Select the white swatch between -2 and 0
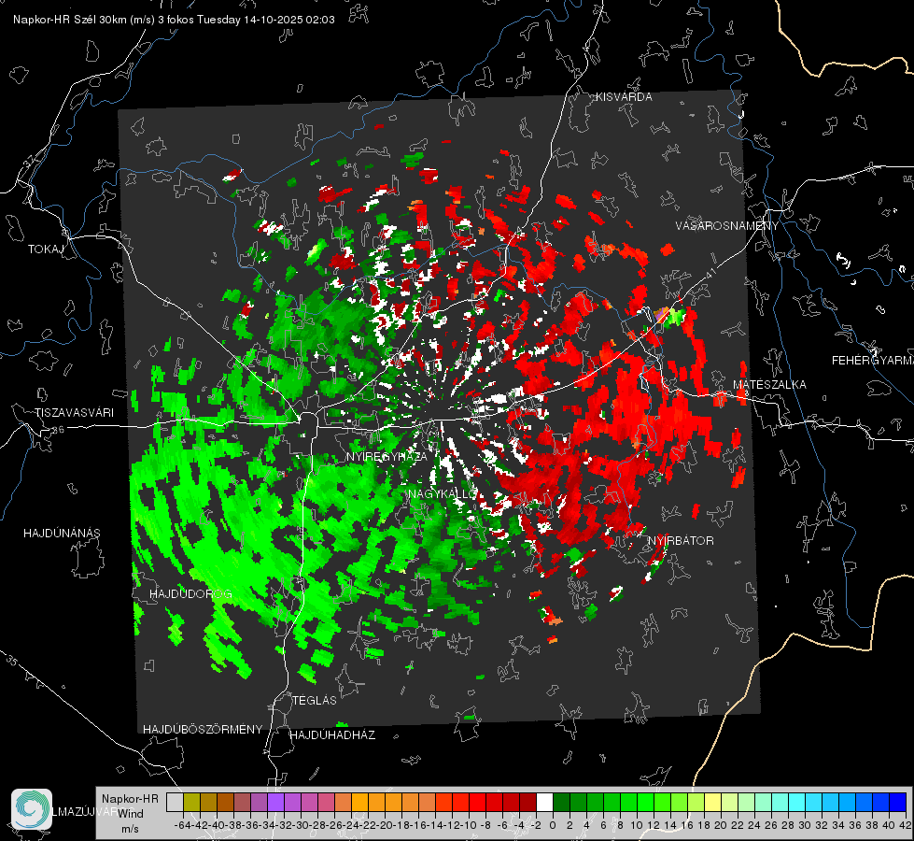 click(x=544, y=802)
